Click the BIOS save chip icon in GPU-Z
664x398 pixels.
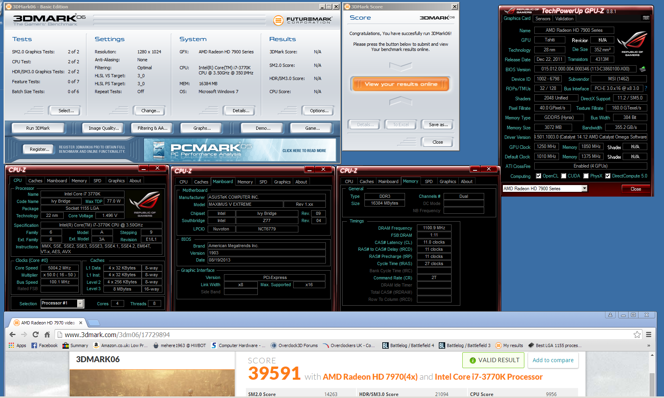(x=643, y=69)
